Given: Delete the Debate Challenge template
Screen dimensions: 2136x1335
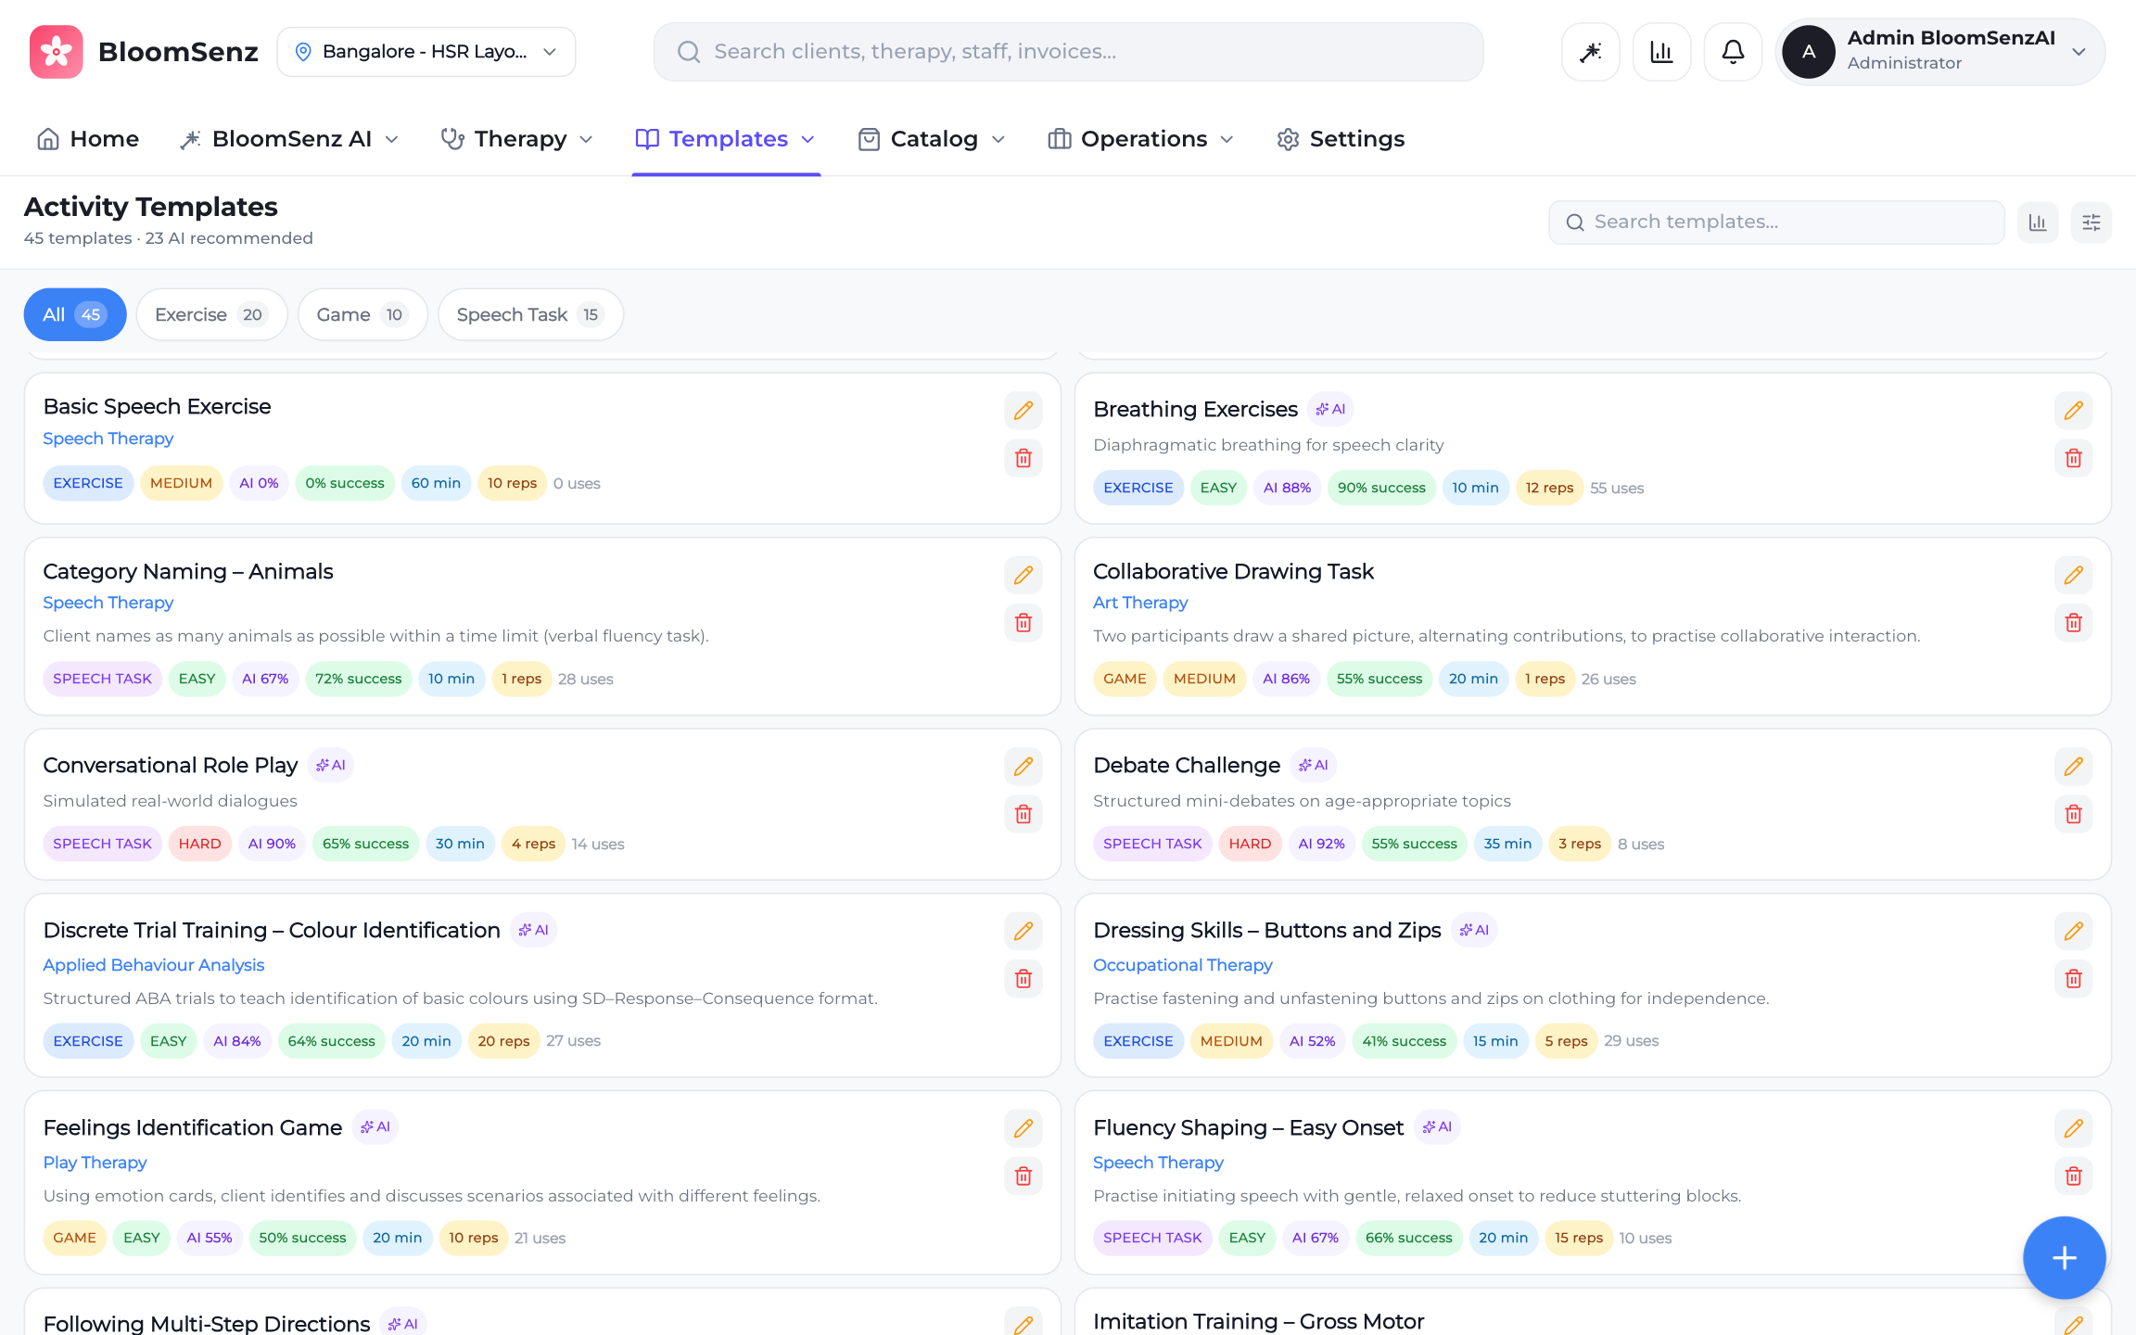Looking at the screenshot, I should click(x=2074, y=814).
